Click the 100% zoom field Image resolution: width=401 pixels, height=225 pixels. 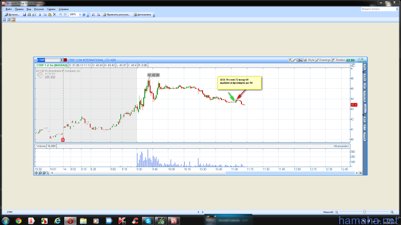pos(74,15)
